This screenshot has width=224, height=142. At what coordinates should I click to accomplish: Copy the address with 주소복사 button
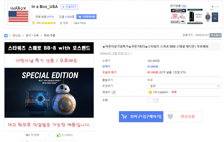[x=216, y=35]
